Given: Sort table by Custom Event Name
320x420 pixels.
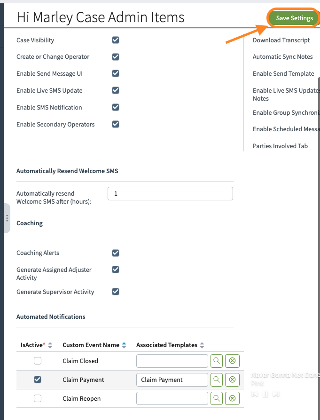Looking at the screenshot, I should coord(124,345).
